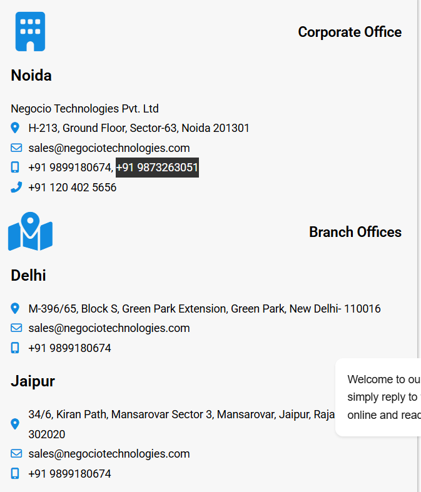Click the mobile icon in the Jaipur section
The image size is (421, 492).
click(x=15, y=473)
